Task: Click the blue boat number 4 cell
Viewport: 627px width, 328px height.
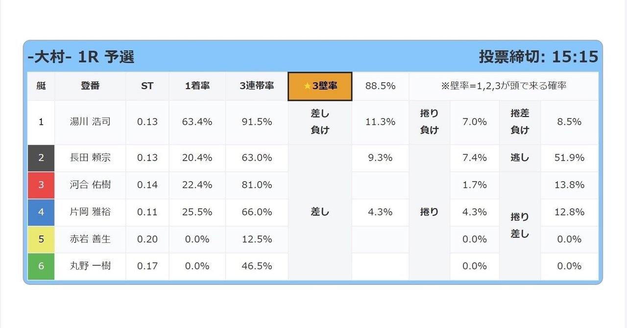Action: pos(41,212)
